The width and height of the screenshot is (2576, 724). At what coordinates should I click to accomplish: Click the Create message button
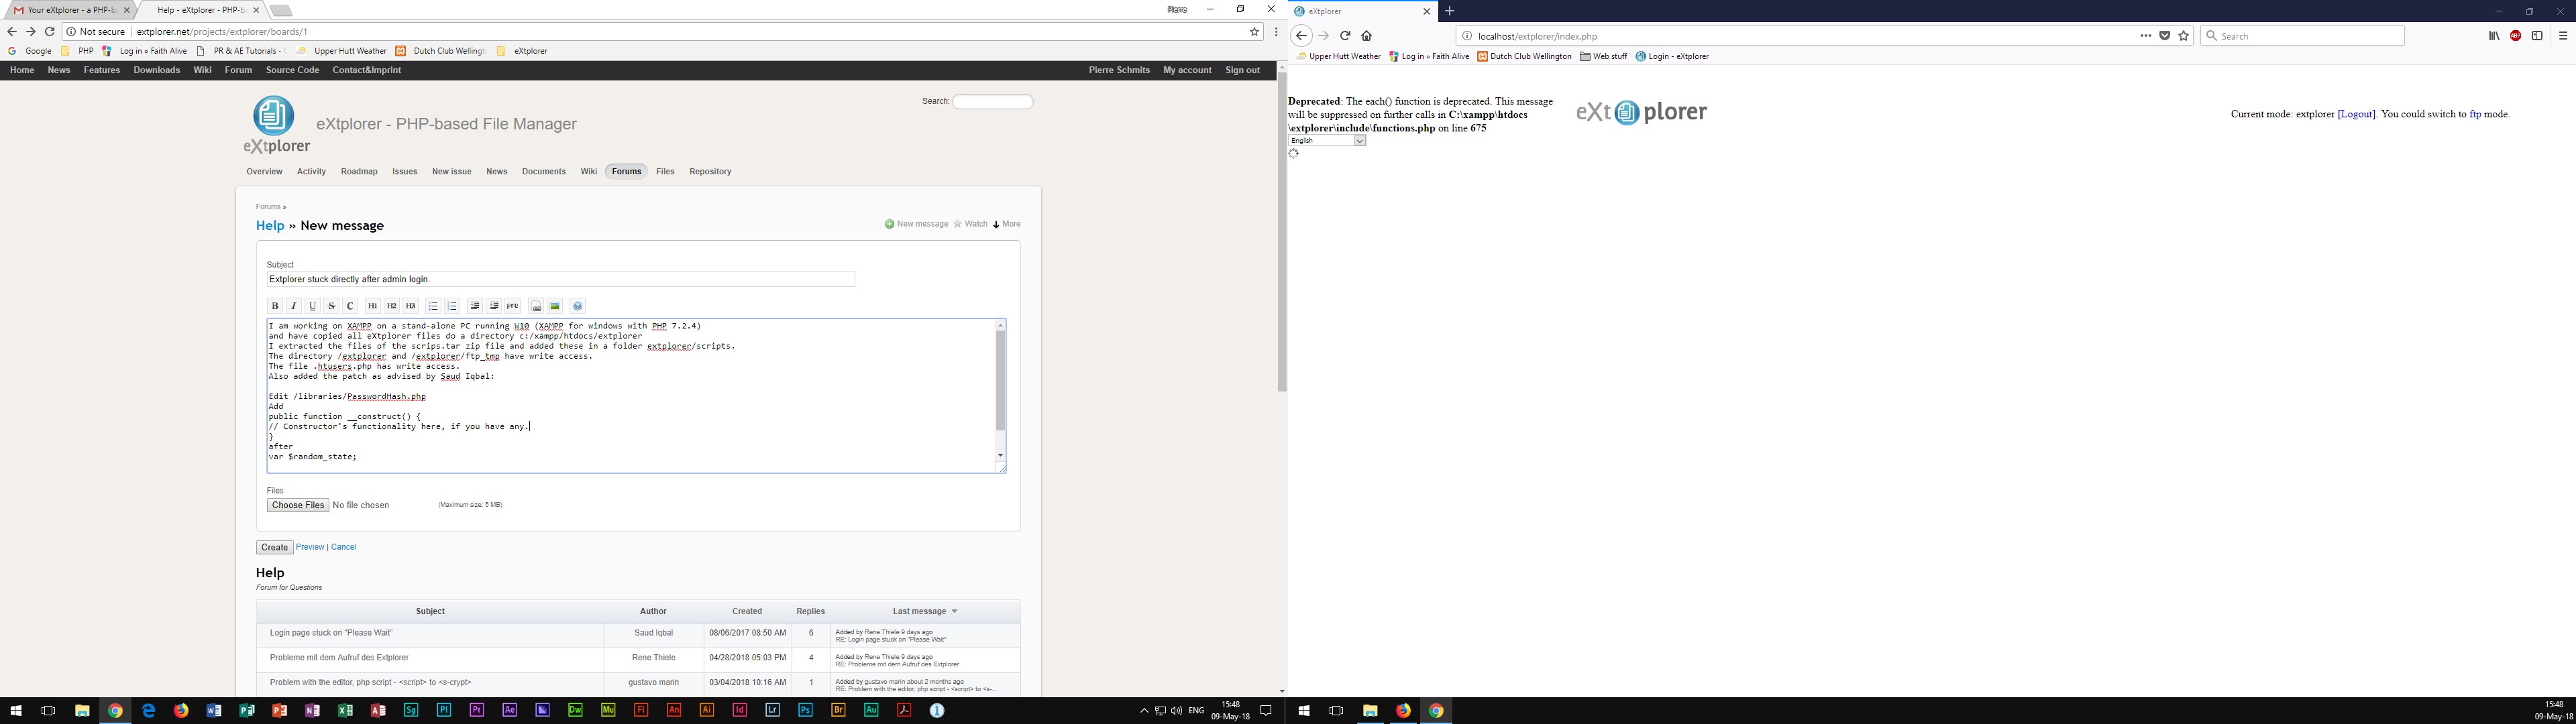tap(274, 547)
